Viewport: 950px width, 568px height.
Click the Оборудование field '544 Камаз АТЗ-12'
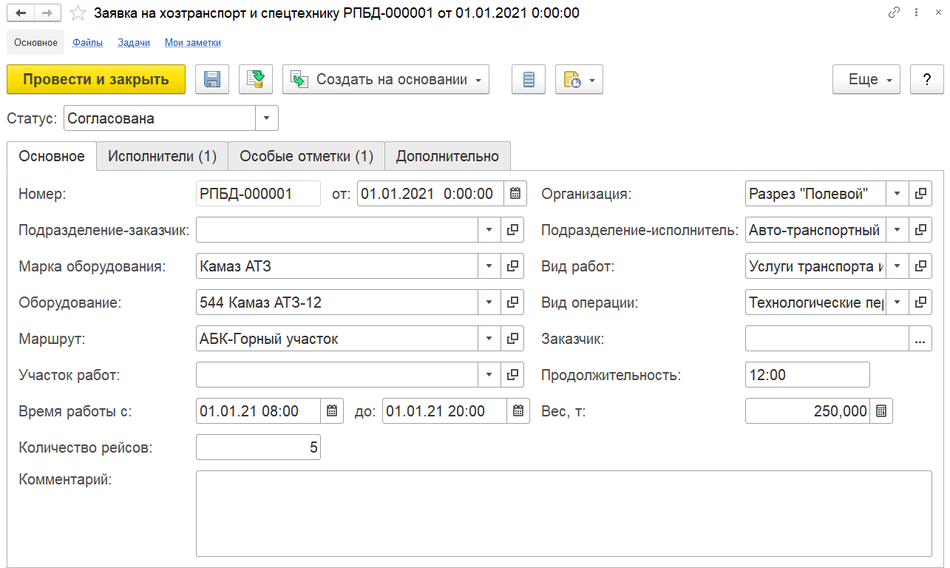click(337, 302)
